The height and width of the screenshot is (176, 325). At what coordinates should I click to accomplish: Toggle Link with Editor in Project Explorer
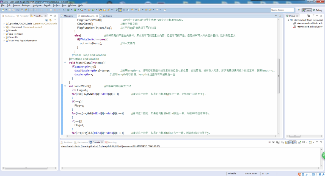point(50,20)
